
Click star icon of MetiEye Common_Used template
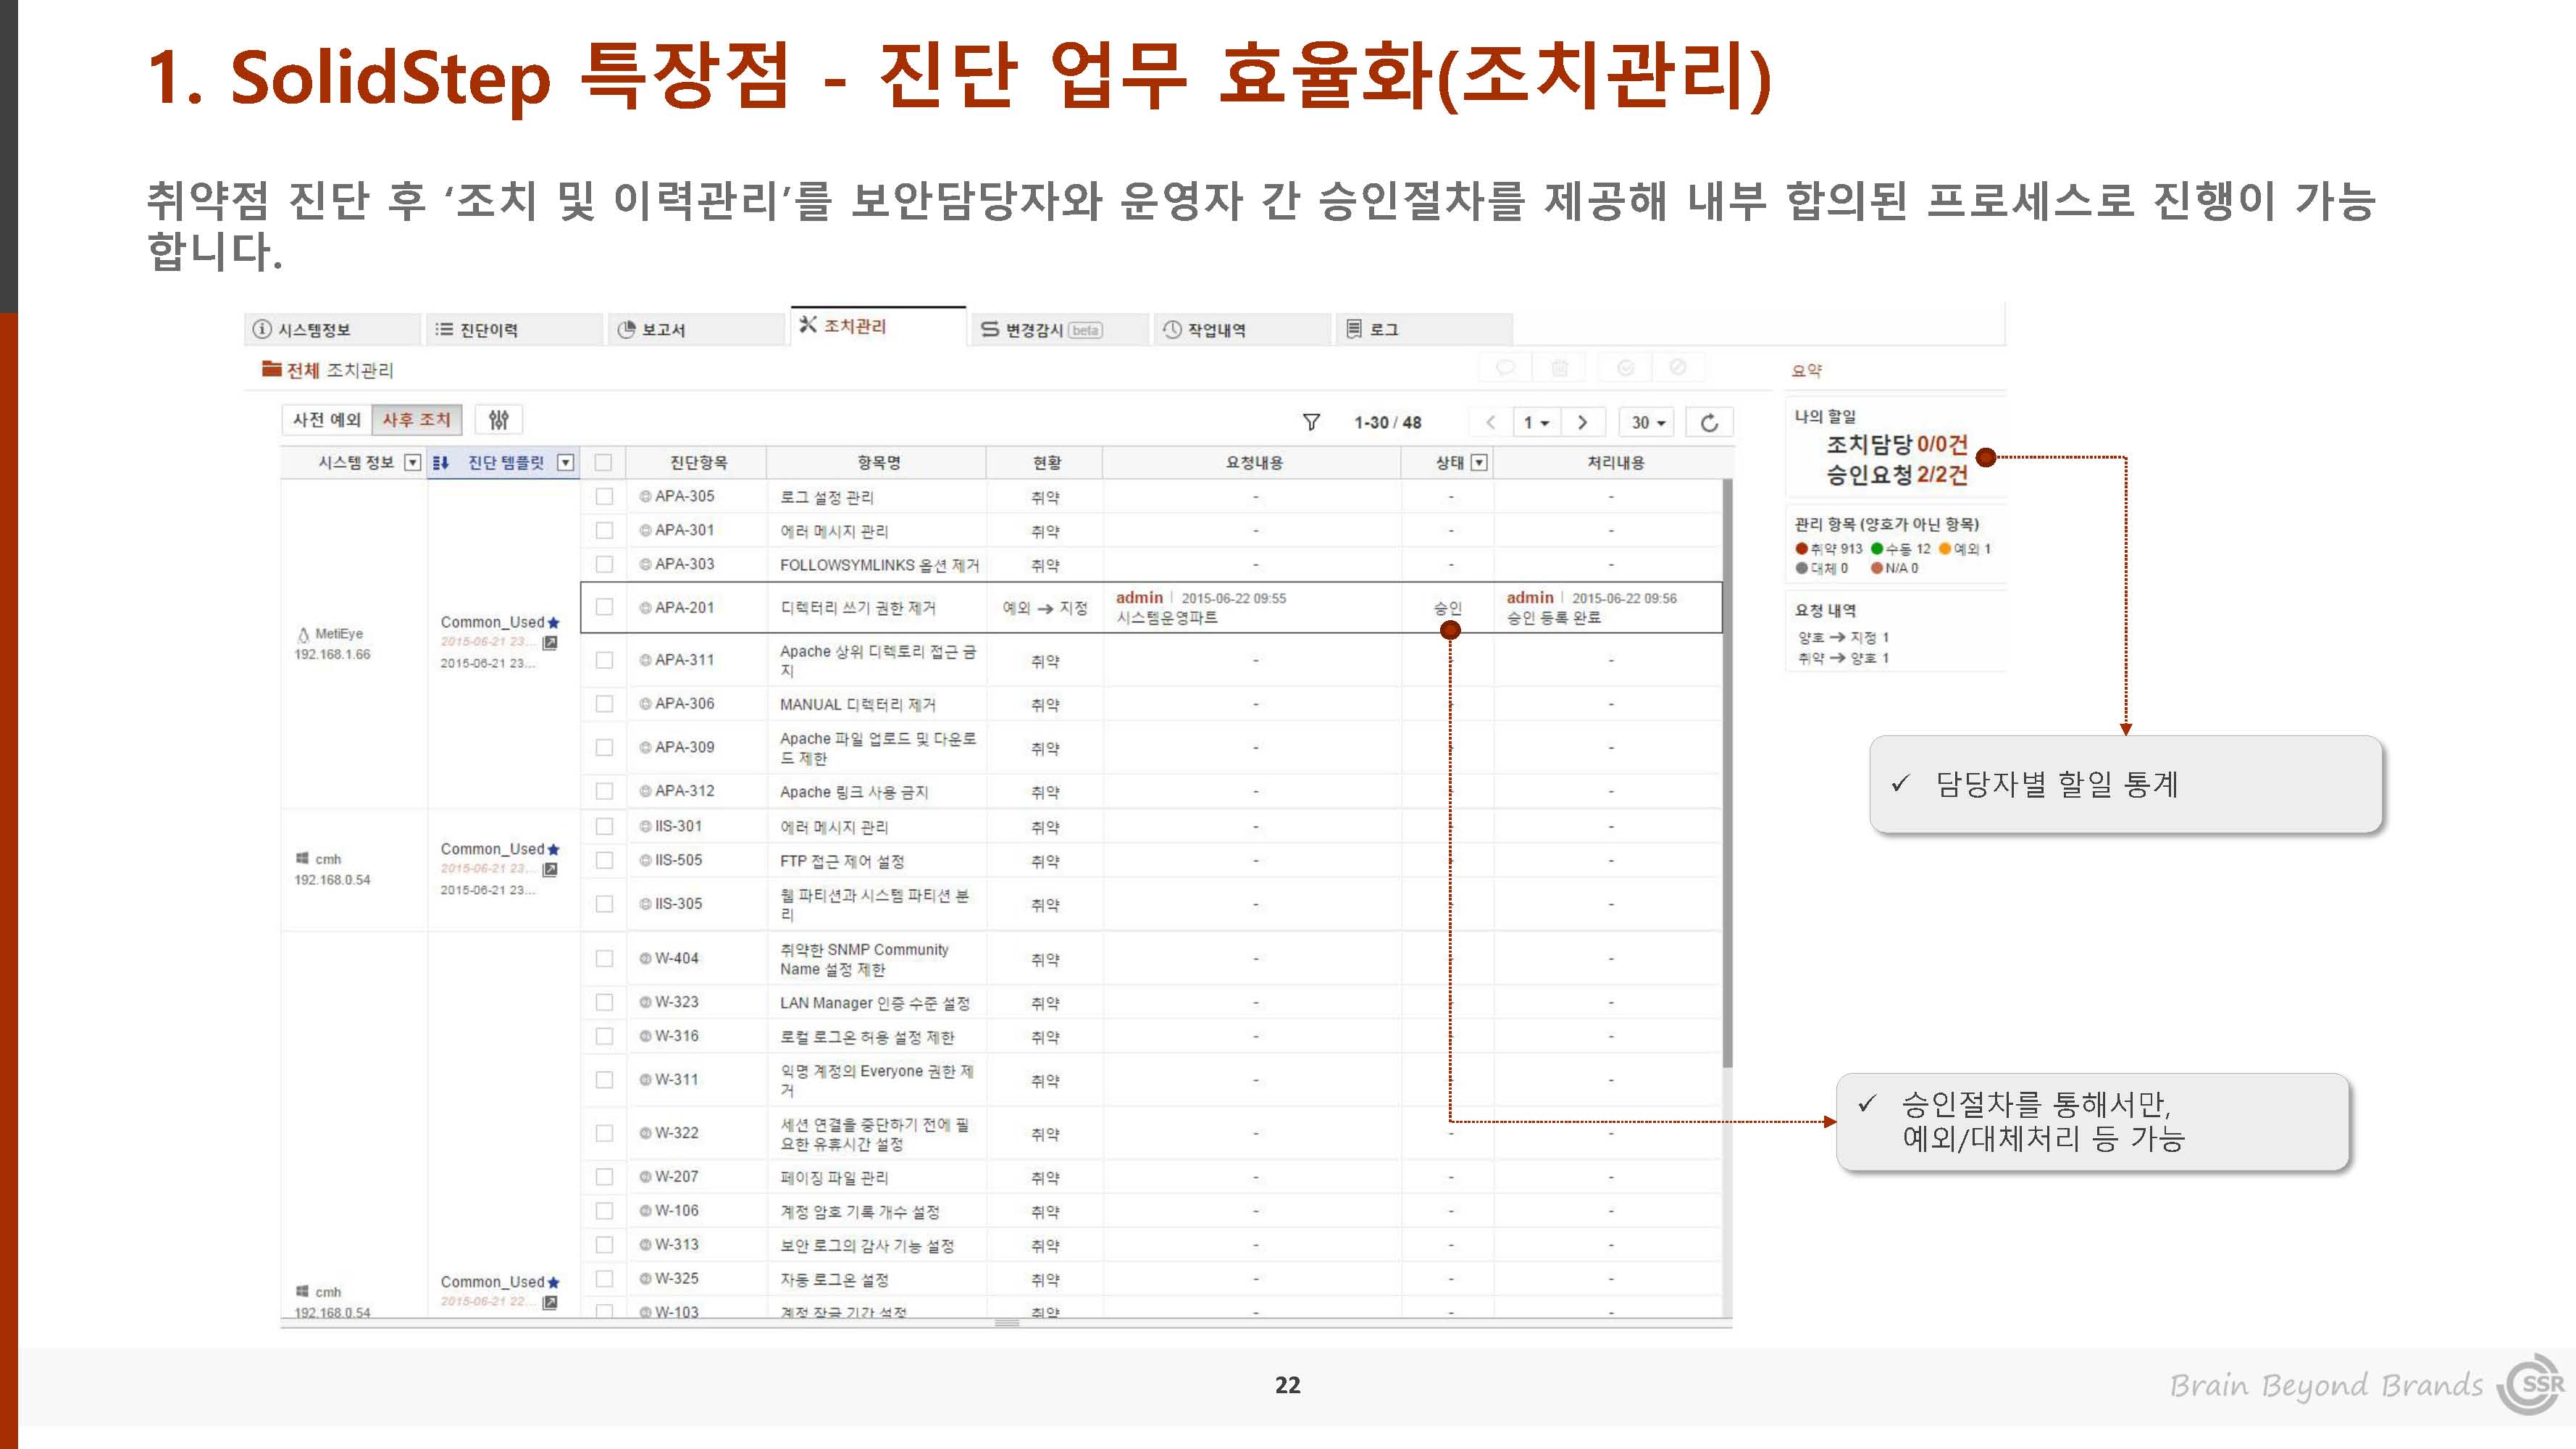[554, 623]
